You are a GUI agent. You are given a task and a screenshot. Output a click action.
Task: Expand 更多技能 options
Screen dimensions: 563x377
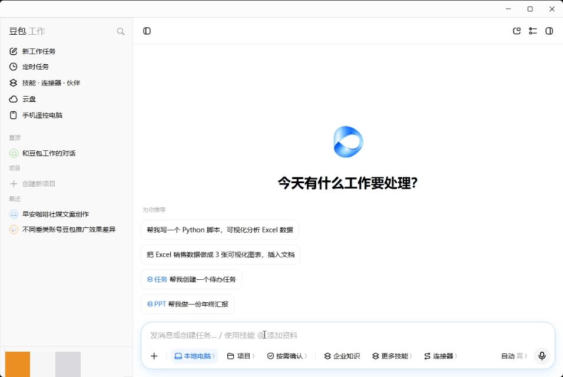click(x=392, y=356)
